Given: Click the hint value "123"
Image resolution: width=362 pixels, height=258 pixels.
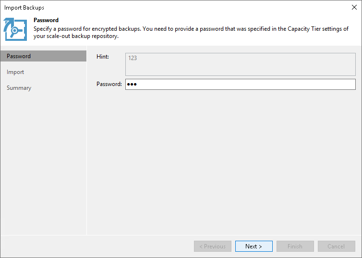Looking at the screenshot, I should coord(133,58).
